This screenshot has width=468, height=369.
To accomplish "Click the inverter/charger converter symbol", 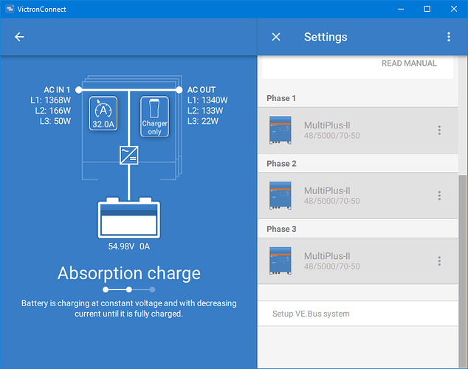I will (x=128, y=155).
